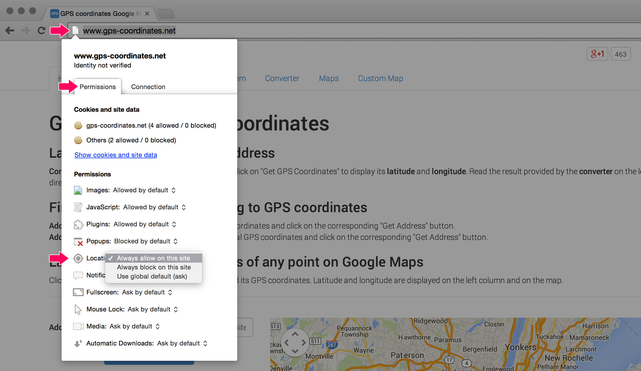641x371 pixels.
Task: Click the GPS favicon on the tab
Action: tap(54, 13)
